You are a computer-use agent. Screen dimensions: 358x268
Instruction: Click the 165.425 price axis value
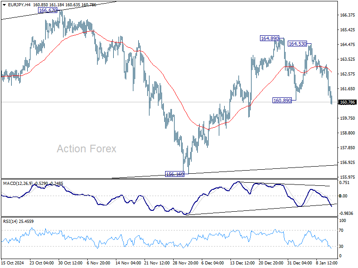click(347, 30)
